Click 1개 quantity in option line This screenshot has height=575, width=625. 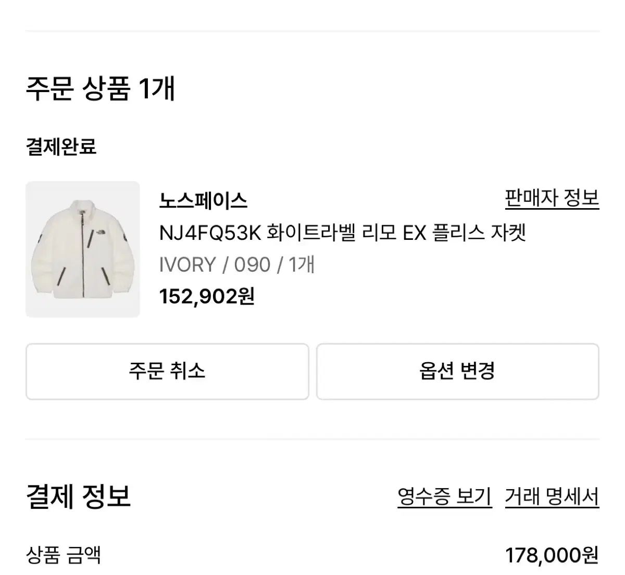(302, 265)
